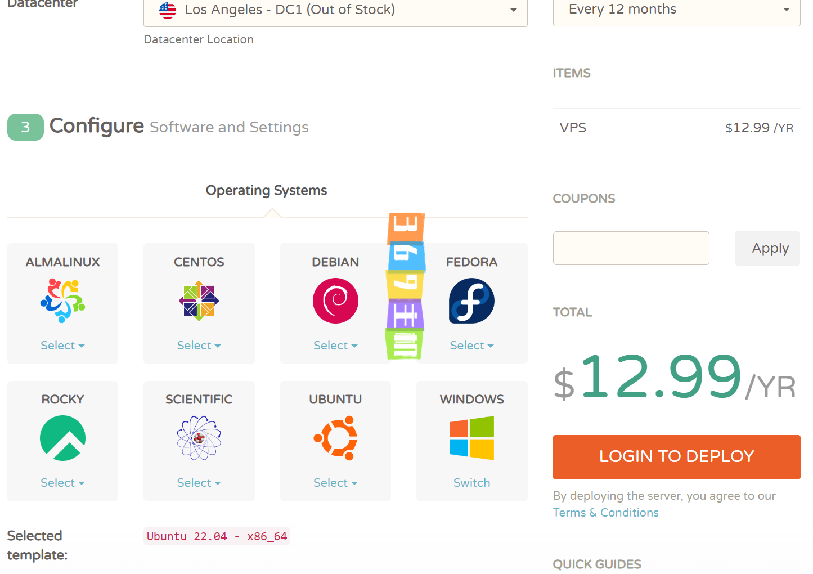Open the Scientific Select dropdown
The width and height of the screenshot is (813, 574).
coord(199,483)
